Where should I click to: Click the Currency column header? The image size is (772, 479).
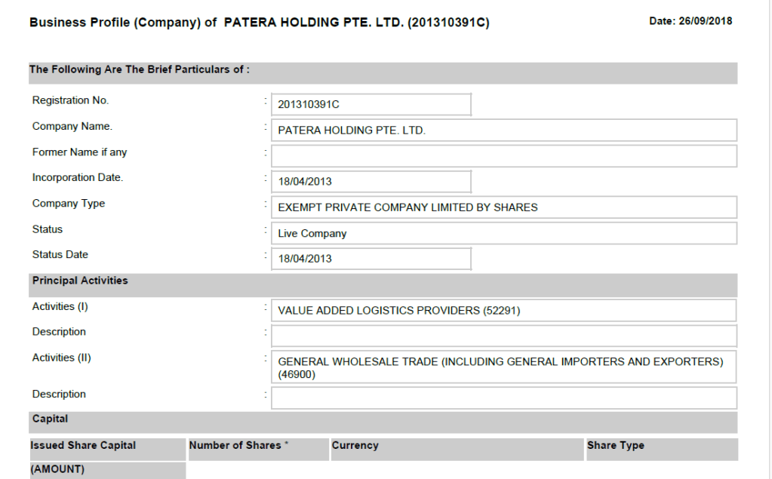(x=355, y=446)
